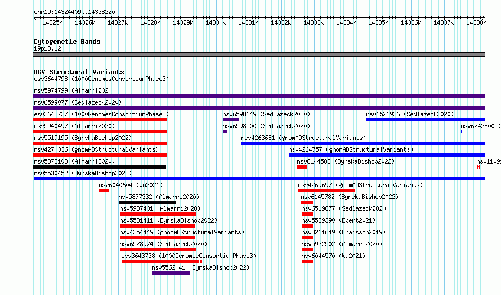This screenshot has height=295, width=501.
Task: Click the nsv6598149 Sedlazeck2020 purple bar
Action: pyautogui.click(x=231, y=120)
